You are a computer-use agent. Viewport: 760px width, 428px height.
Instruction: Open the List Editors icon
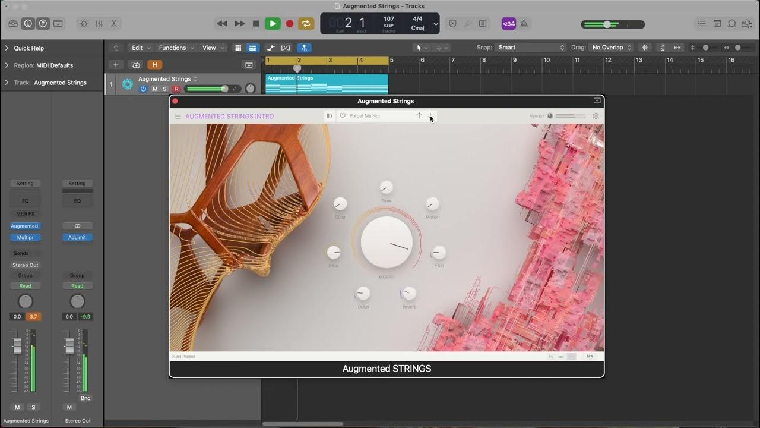[x=702, y=24]
